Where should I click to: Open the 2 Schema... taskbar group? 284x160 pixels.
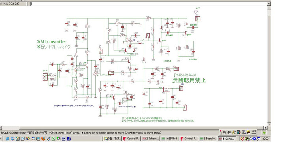pos(151,139)
